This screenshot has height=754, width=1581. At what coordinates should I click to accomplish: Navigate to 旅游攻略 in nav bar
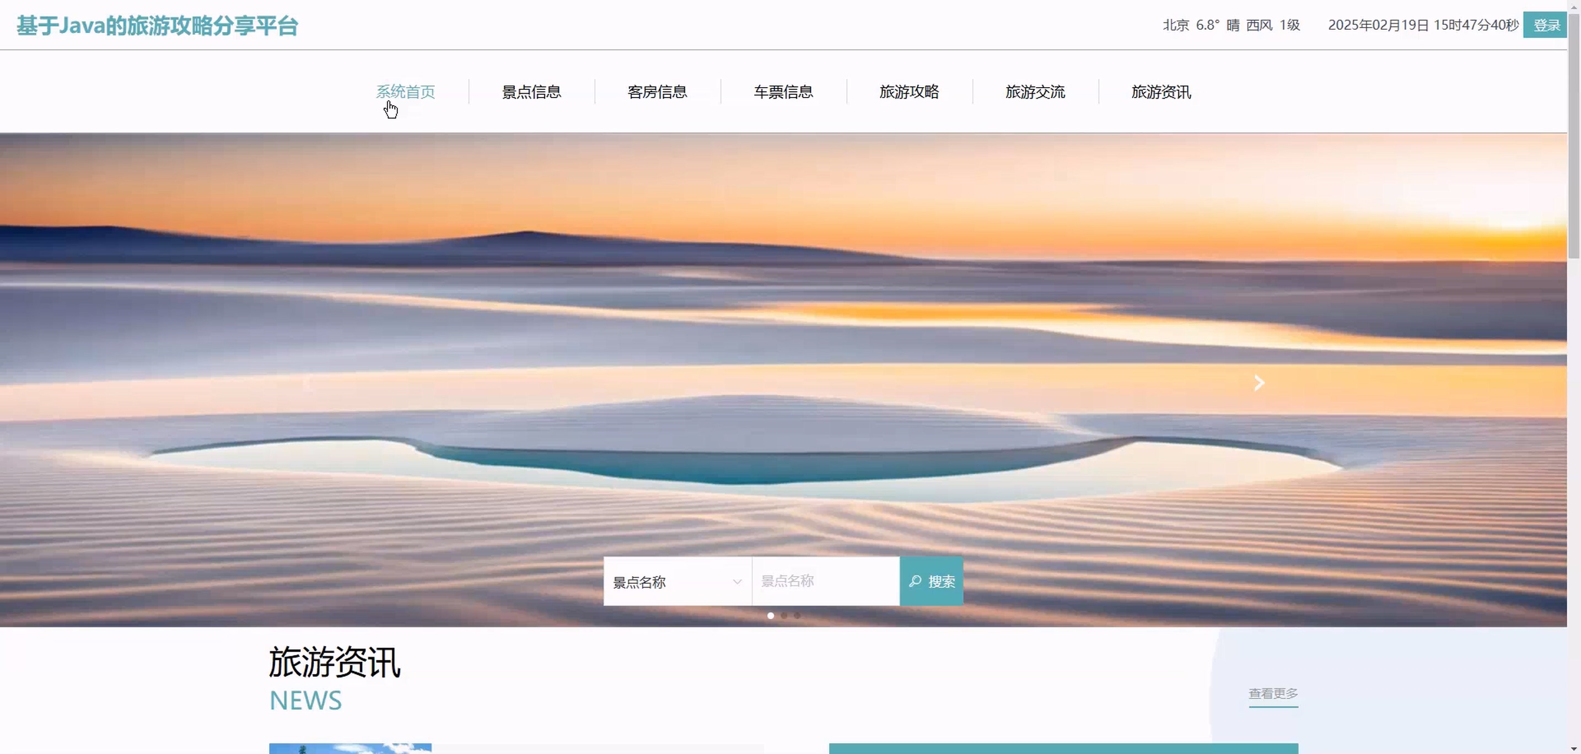pos(909,92)
